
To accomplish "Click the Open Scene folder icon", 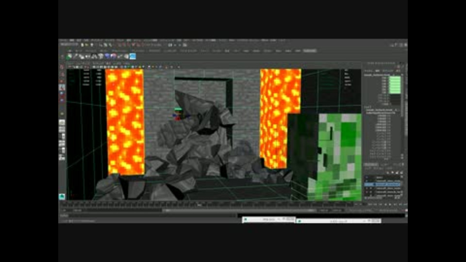I will [87, 45].
